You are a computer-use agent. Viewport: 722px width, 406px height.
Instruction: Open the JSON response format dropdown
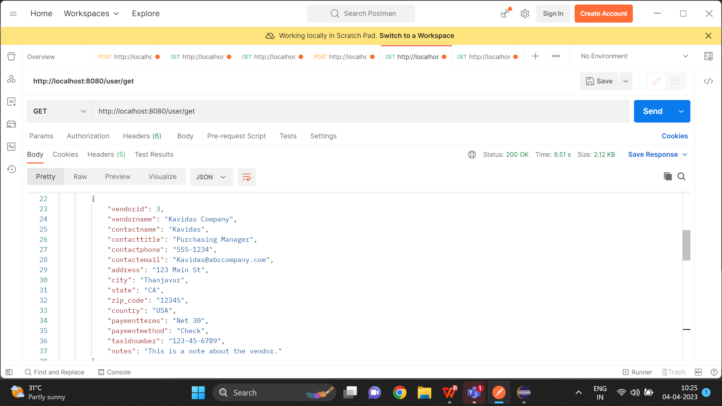click(211, 177)
